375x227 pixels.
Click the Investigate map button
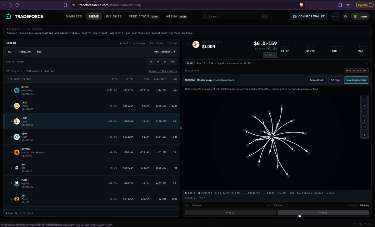click(x=356, y=80)
